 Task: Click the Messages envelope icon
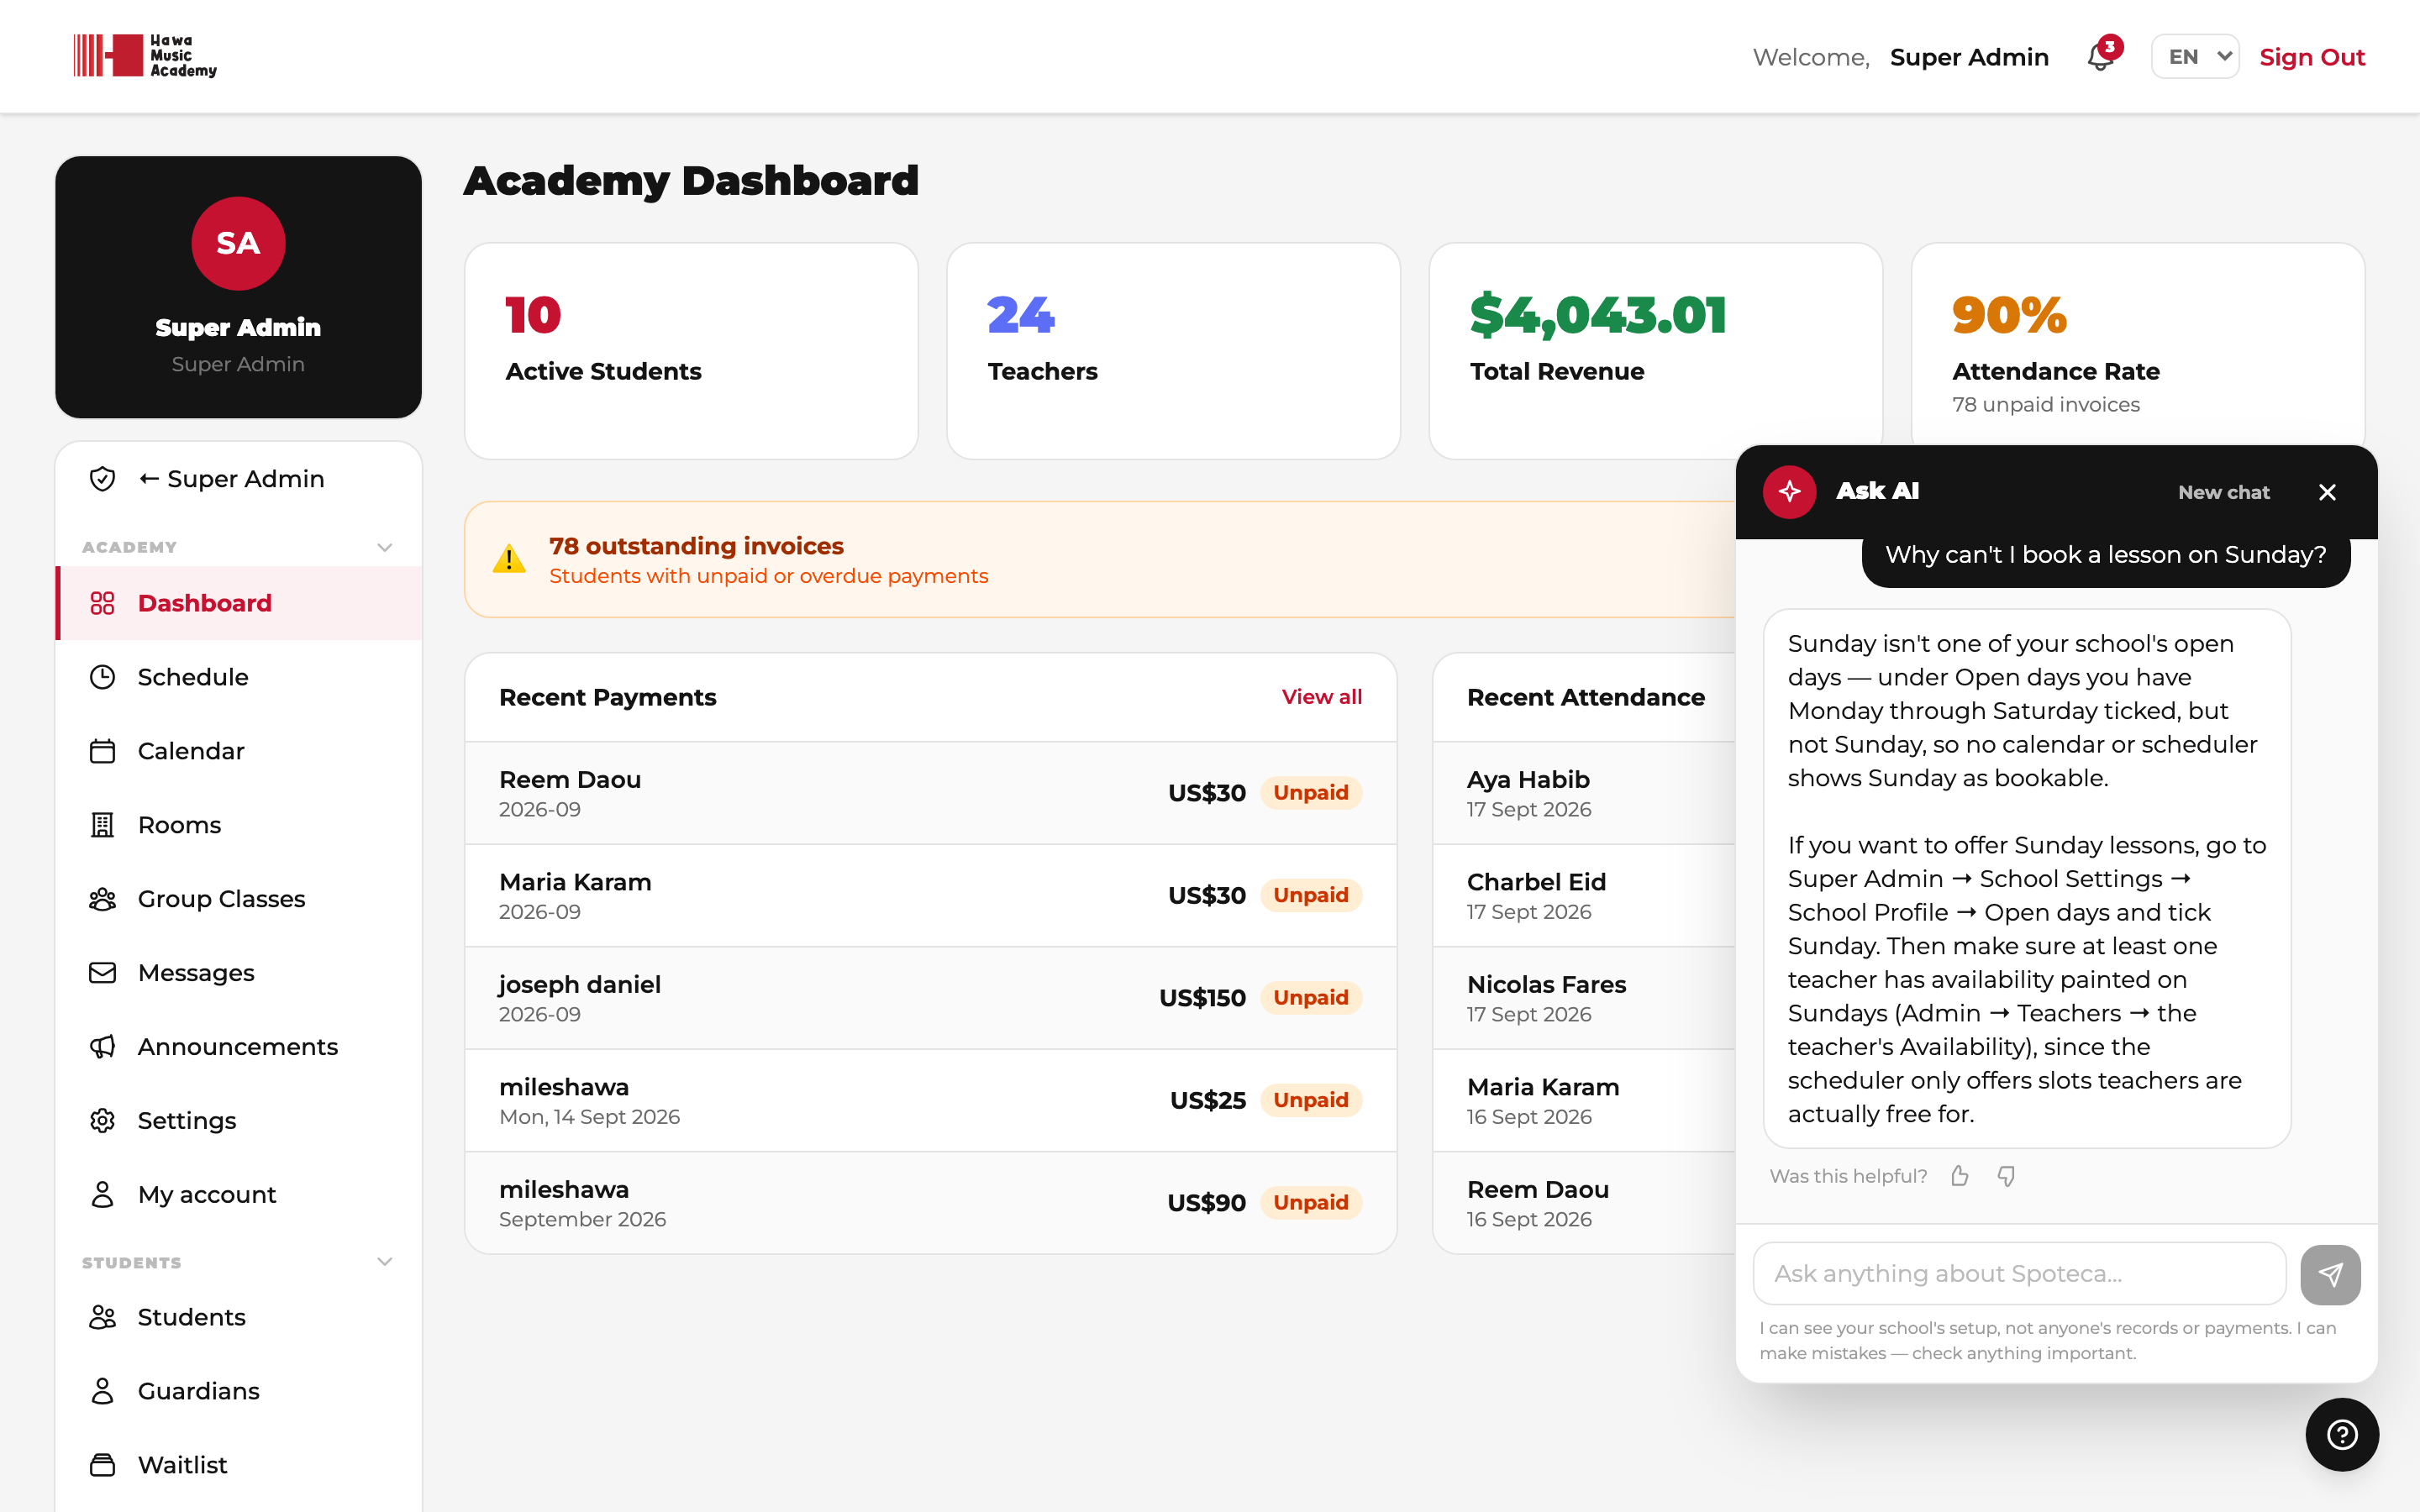tap(102, 973)
